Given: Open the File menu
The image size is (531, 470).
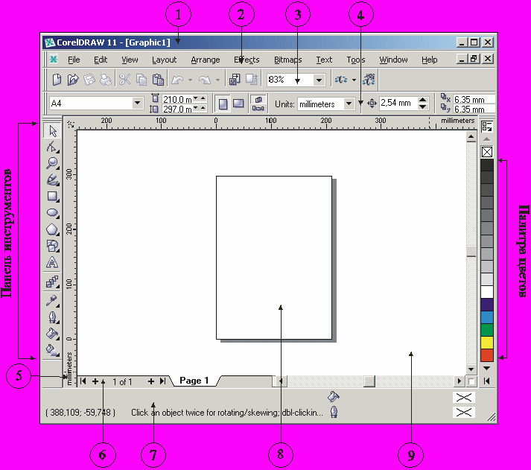Looking at the screenshot, I should click(x=74, y=60).
